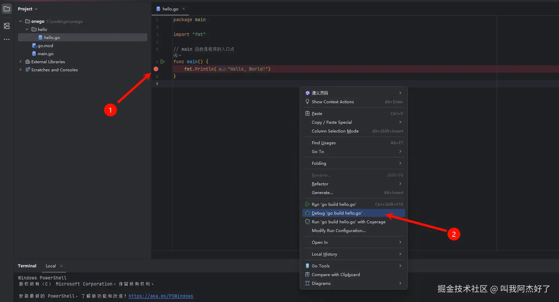Choose Find Usages
This screenshot has width=559, height=302.
point(354,143)
